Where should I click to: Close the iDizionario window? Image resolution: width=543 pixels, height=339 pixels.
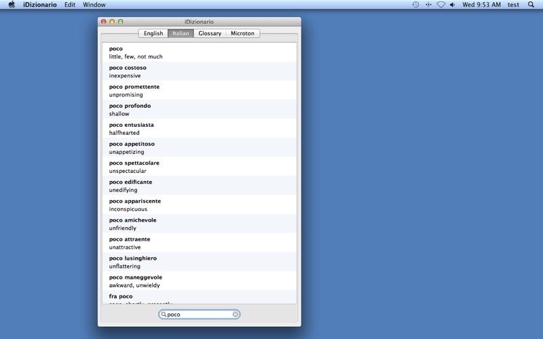(x=104, y=22)
